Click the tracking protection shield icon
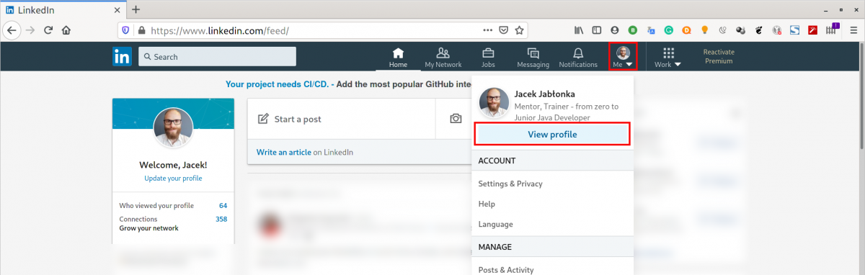 pyautogui.click(x=126, y=31)
